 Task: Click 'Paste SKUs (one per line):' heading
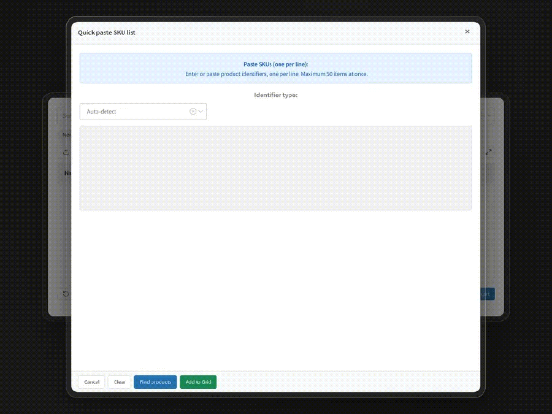click(275, 64)
